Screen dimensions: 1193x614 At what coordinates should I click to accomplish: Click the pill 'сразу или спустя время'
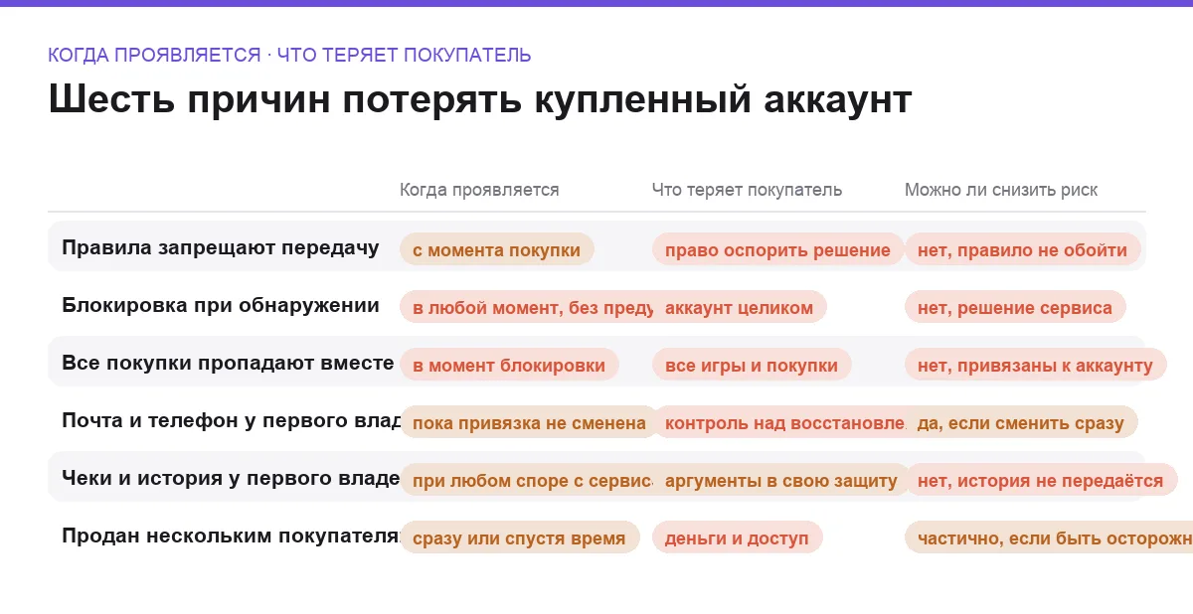[x=519, y=537]
